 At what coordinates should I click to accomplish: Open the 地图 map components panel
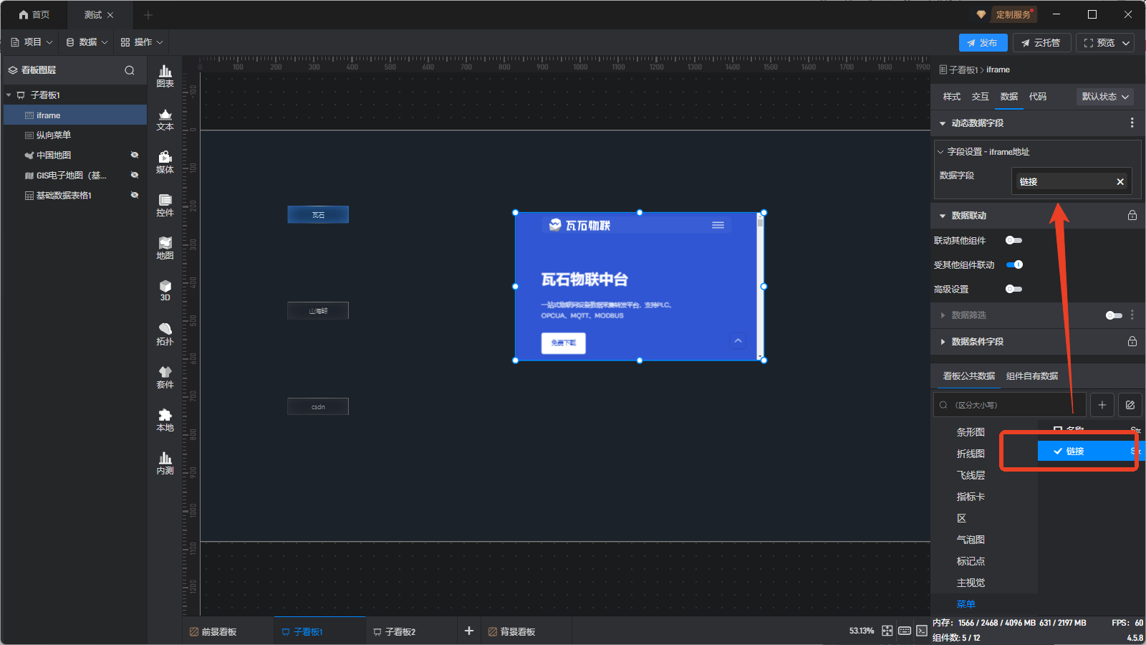tap(165, 248)
